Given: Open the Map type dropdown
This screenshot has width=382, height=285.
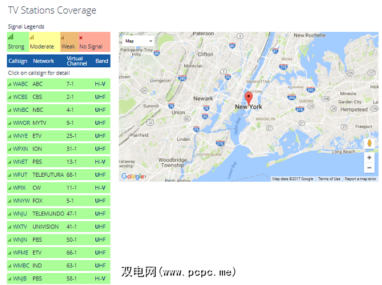Looking at the screenshot, I should [139, 41].
